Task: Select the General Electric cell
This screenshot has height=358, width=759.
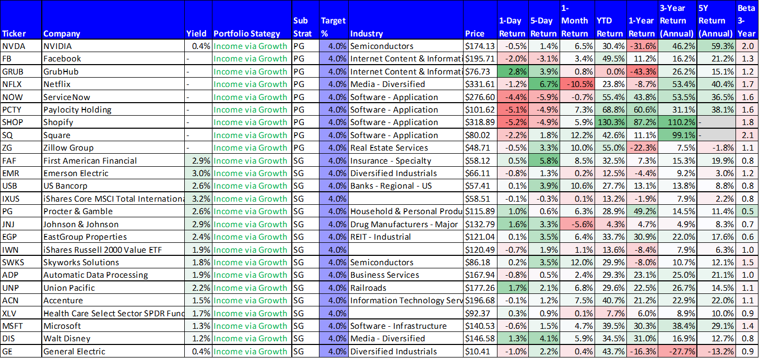Action: 113,351
